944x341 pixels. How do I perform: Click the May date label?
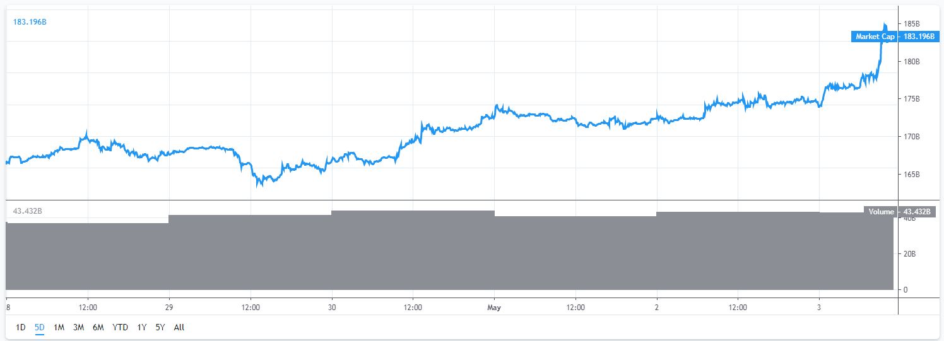pos(494,308)
